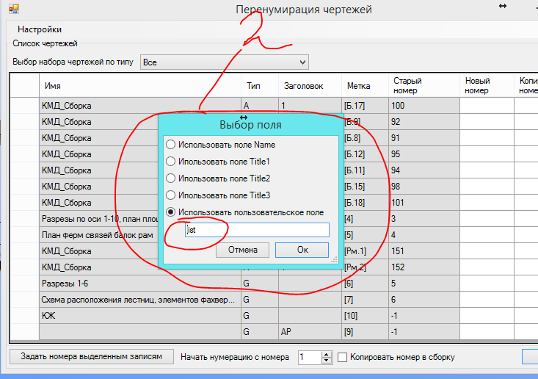Click the Метка column header

point(365,86)
